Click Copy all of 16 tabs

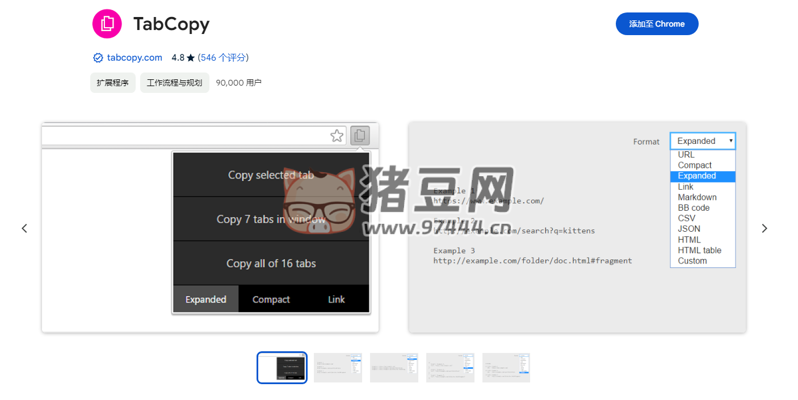[271, 263]
